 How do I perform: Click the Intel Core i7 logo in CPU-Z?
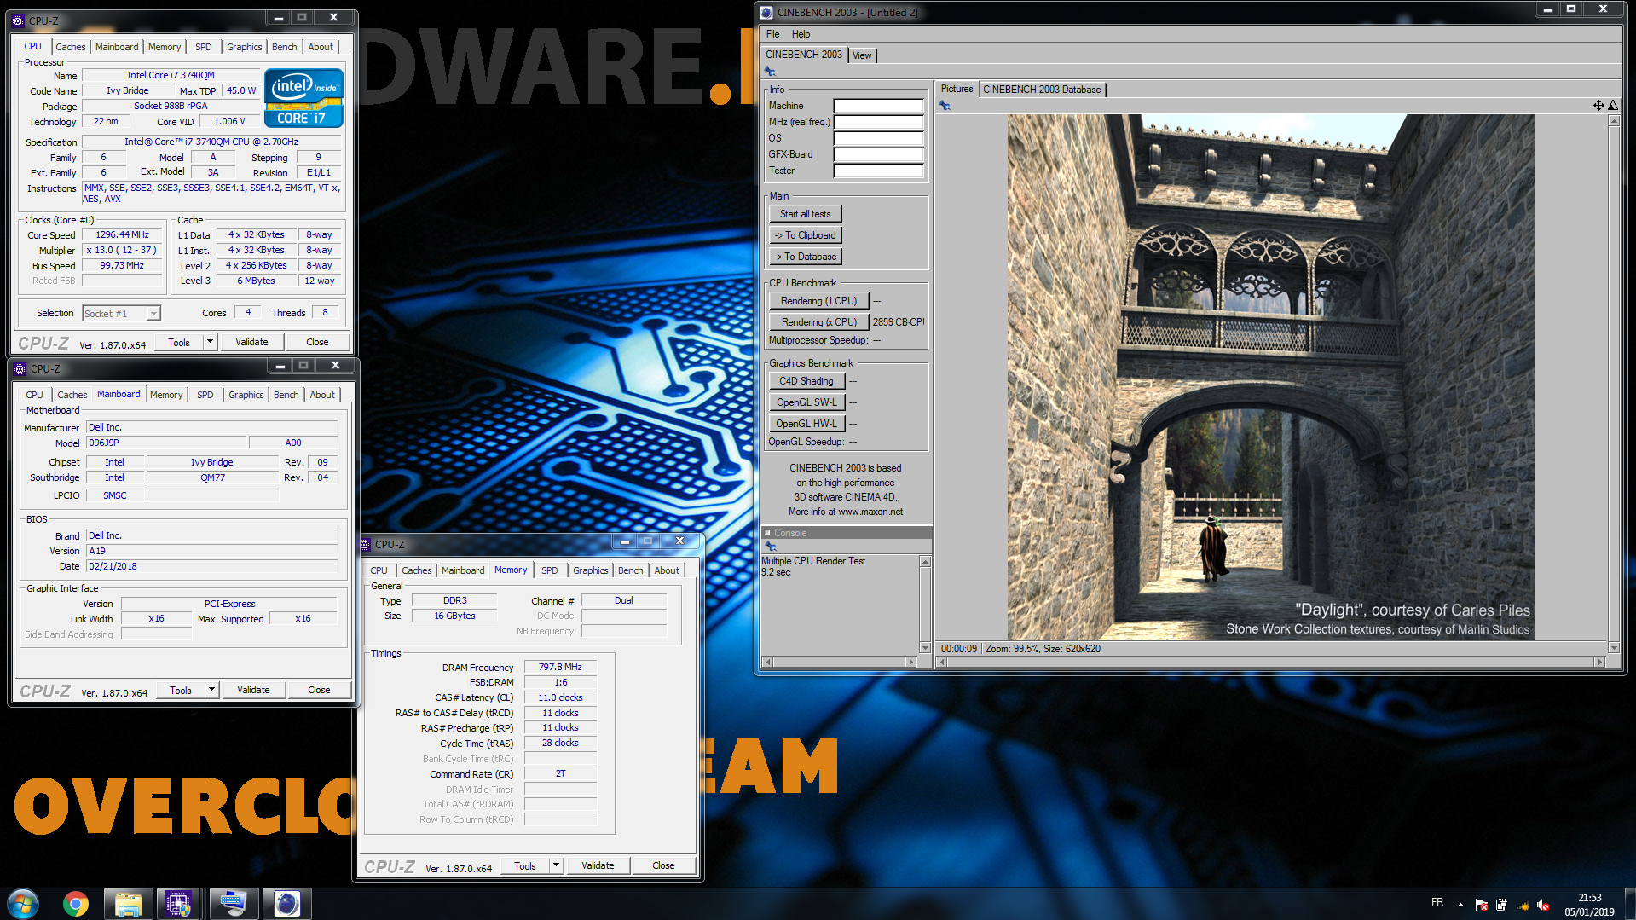303,98
